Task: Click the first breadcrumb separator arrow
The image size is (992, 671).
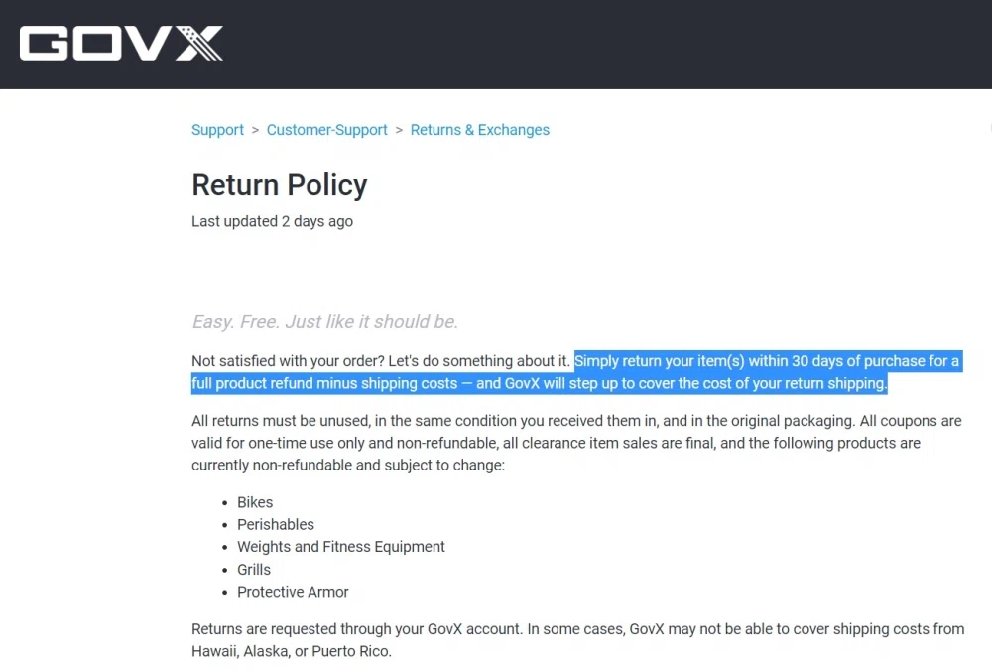Action: [255, 130]
